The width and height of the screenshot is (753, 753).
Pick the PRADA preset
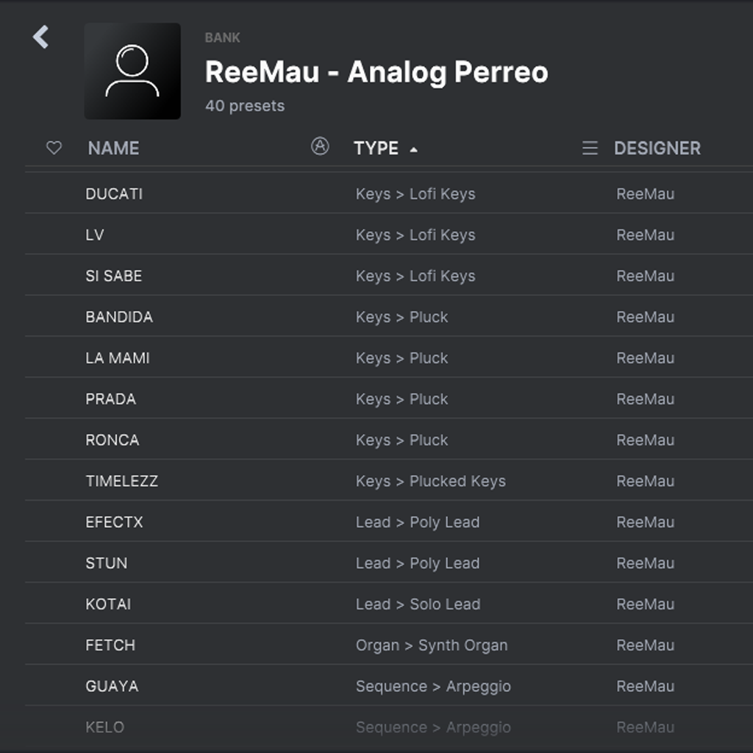pyautogui.click(x=111, y=399)
